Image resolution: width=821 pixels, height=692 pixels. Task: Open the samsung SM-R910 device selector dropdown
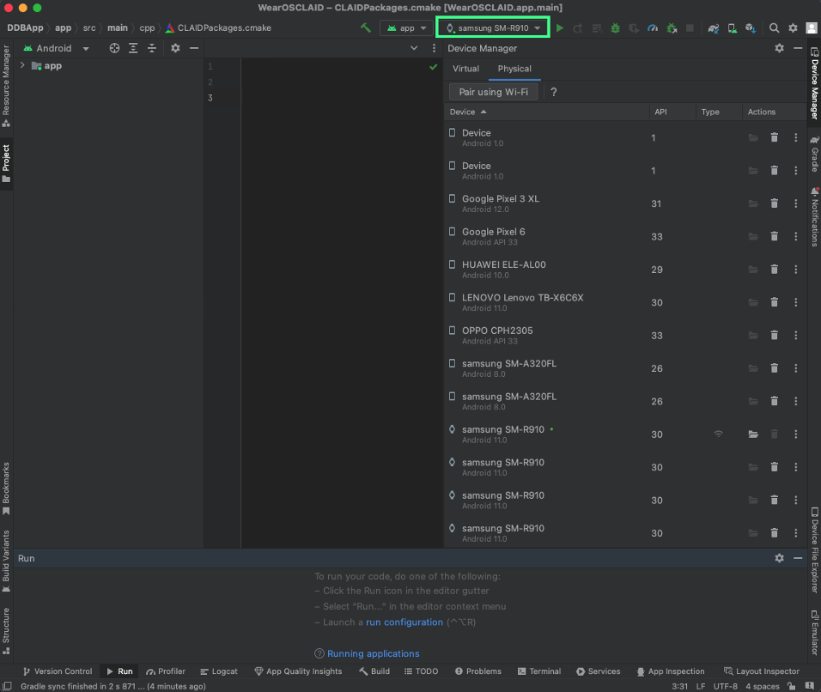493,27
